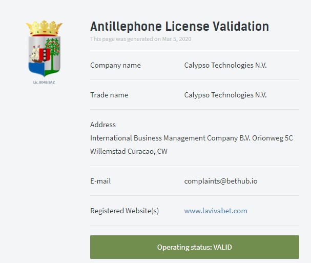Viewport: 311px width, 263px height.
Task: Click the Willemstad Curacao, CW line
Action: (x=129, y=151)
